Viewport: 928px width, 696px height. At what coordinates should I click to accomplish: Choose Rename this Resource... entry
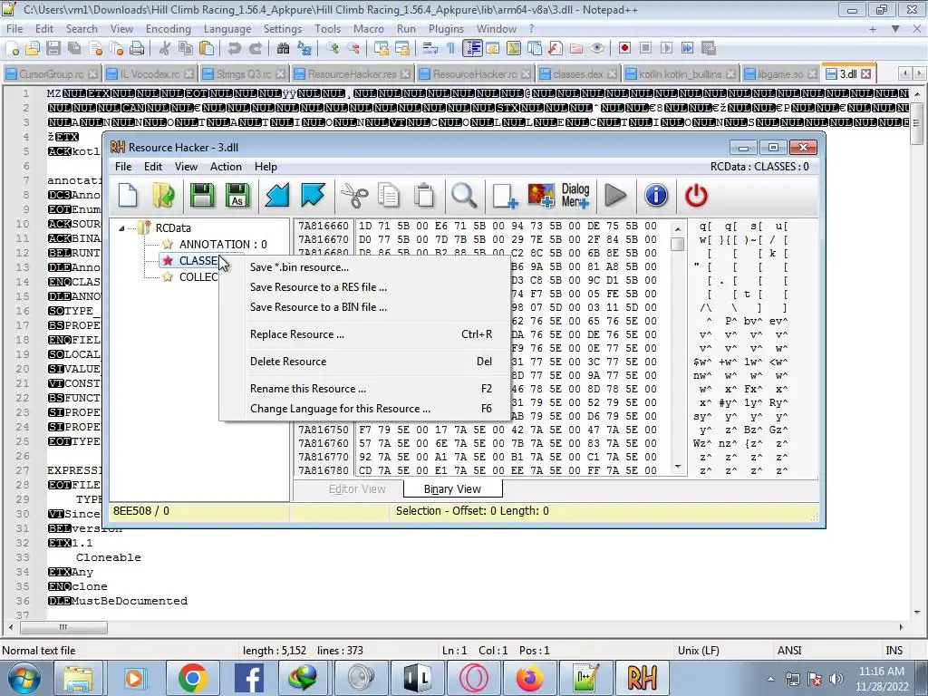click(364, 389)
